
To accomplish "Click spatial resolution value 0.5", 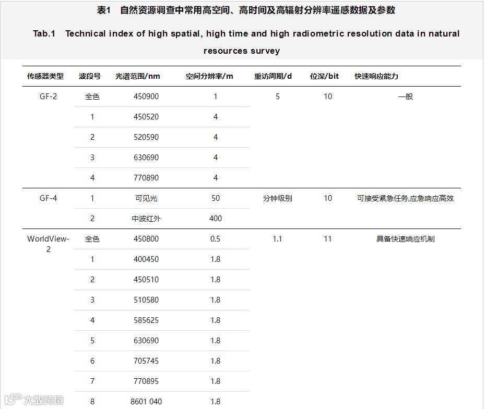I will pyautogui.click(x=216, y=239).
